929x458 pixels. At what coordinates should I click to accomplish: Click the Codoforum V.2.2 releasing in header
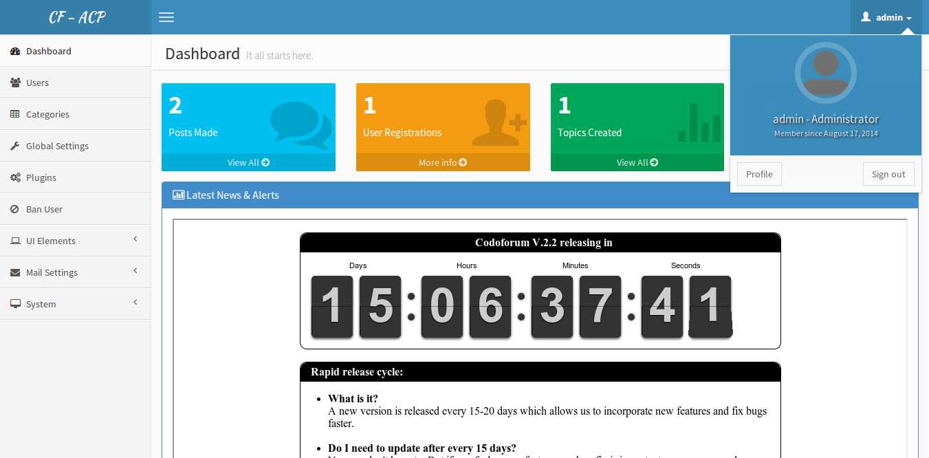click(543, 243)
